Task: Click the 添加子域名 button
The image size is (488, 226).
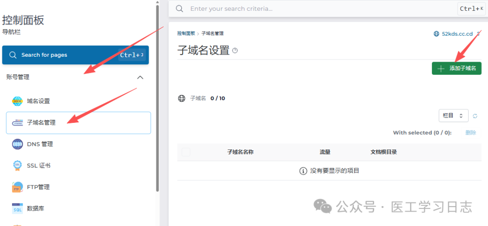Action: (456, 68)
